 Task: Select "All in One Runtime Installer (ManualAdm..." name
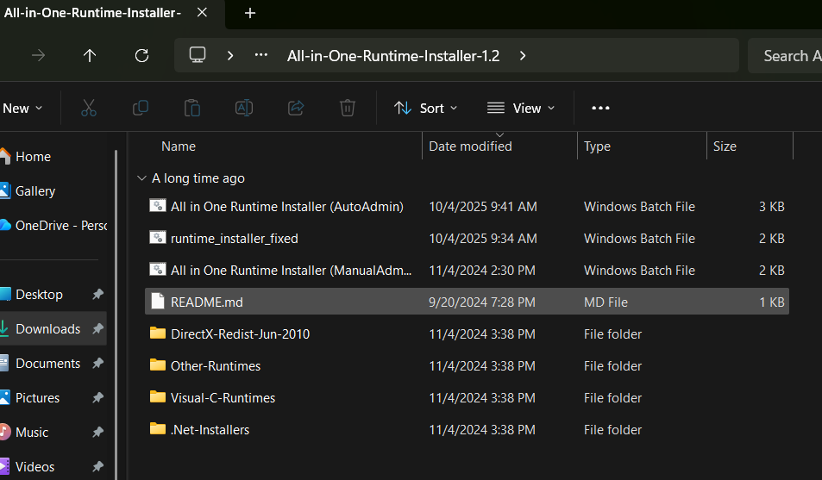291,271
